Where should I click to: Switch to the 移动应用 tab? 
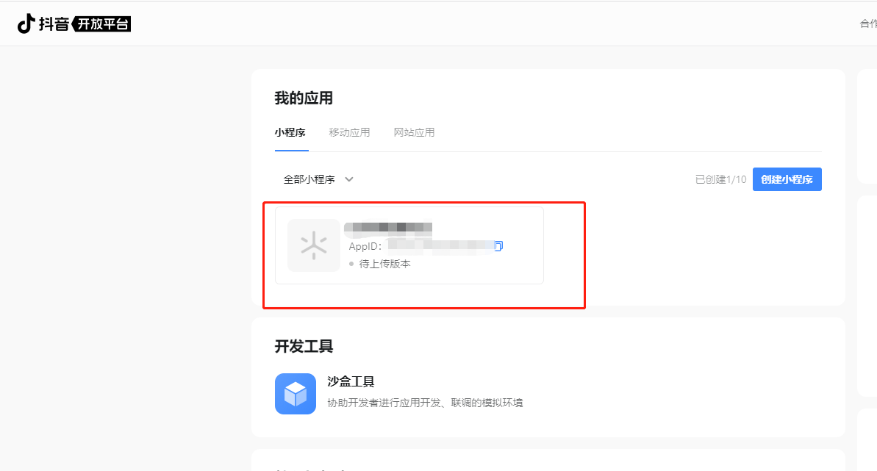(x=350, y=132)
